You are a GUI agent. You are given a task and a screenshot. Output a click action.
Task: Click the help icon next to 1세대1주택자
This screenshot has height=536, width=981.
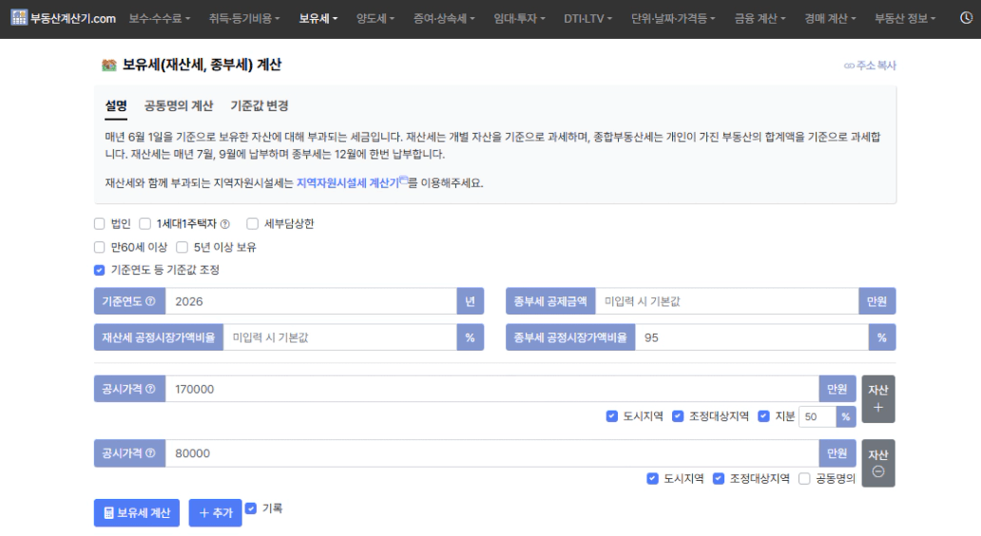(225, 224)
